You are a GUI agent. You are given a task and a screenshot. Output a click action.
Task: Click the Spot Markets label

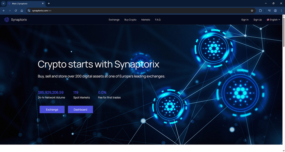point(82,97)
